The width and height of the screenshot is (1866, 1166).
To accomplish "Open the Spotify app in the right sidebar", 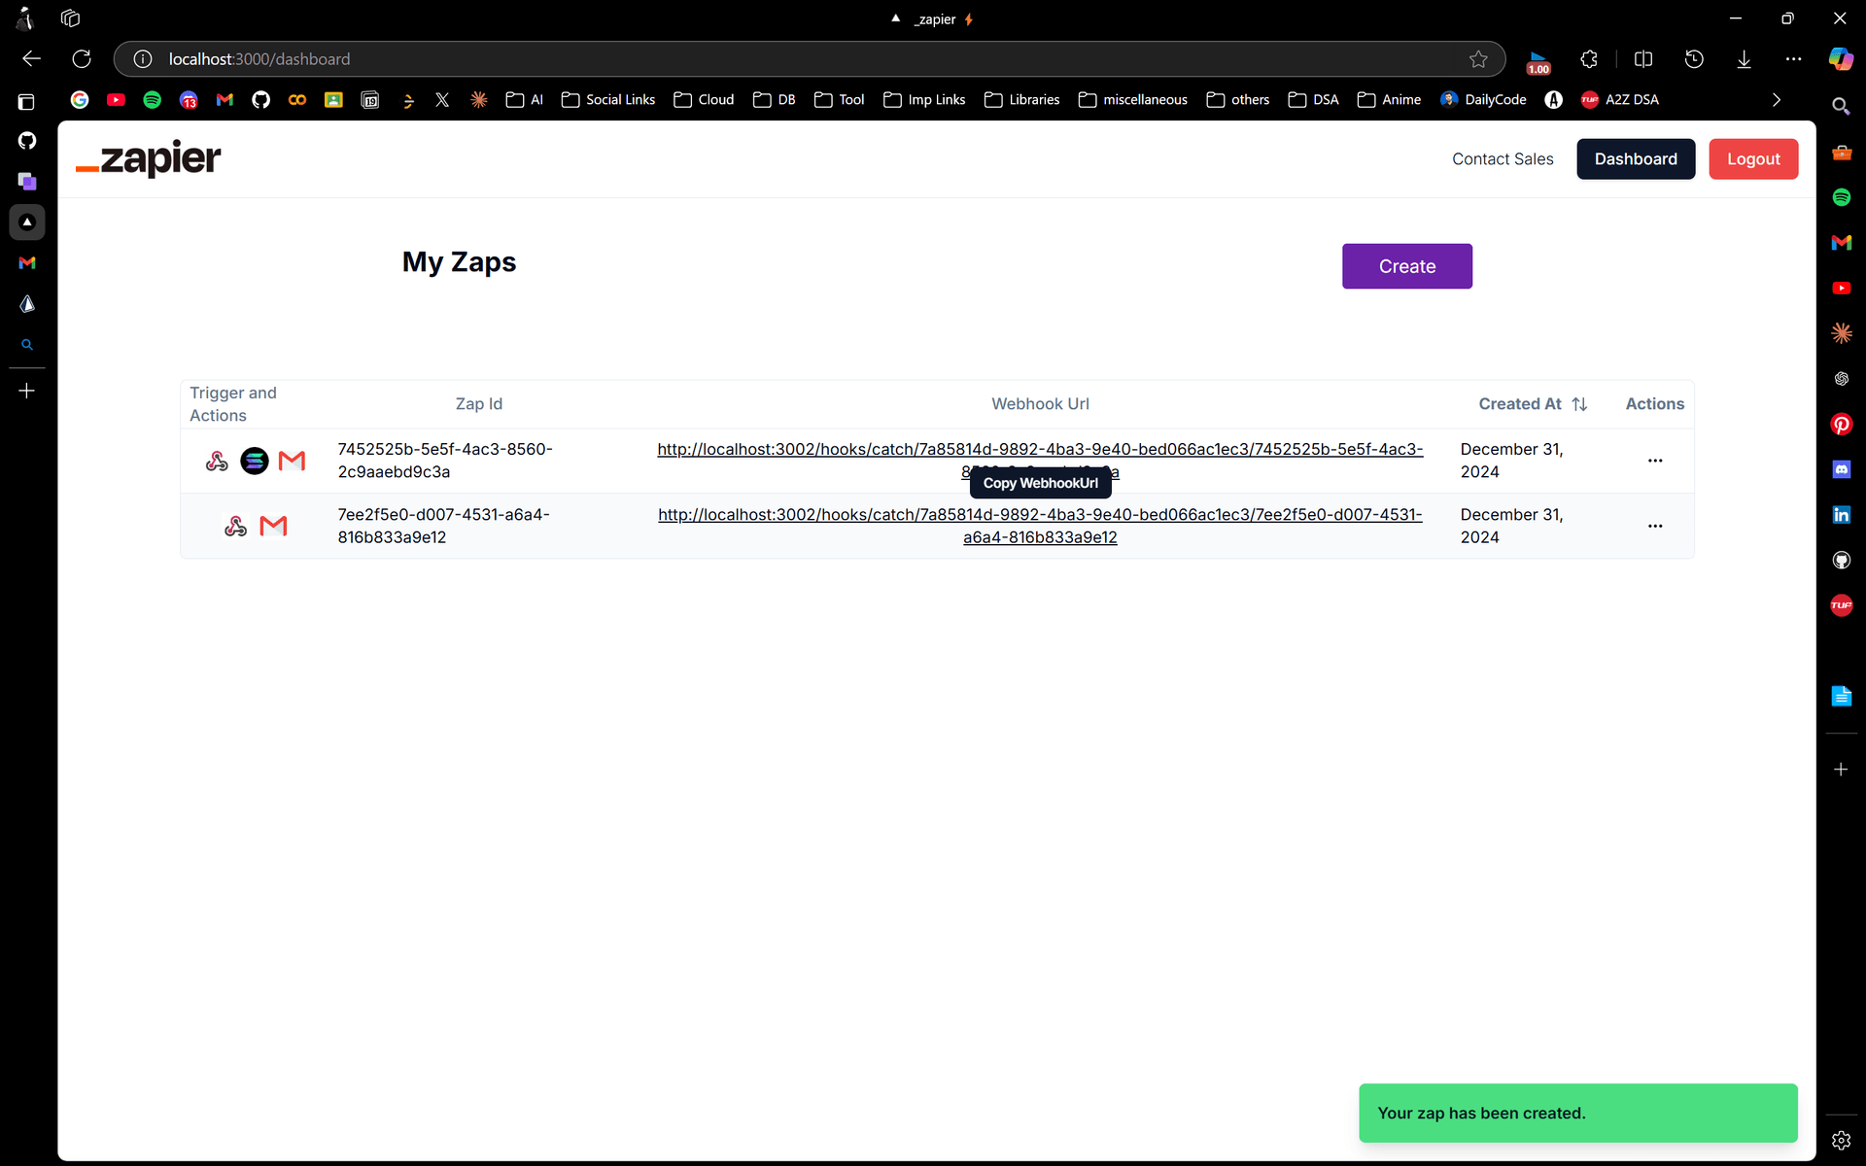I will click(x=1843, y=196).
